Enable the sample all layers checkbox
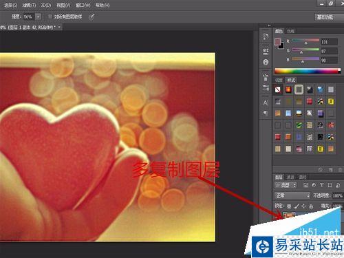Viewport: 344px width, 258px height. point(50,17)
